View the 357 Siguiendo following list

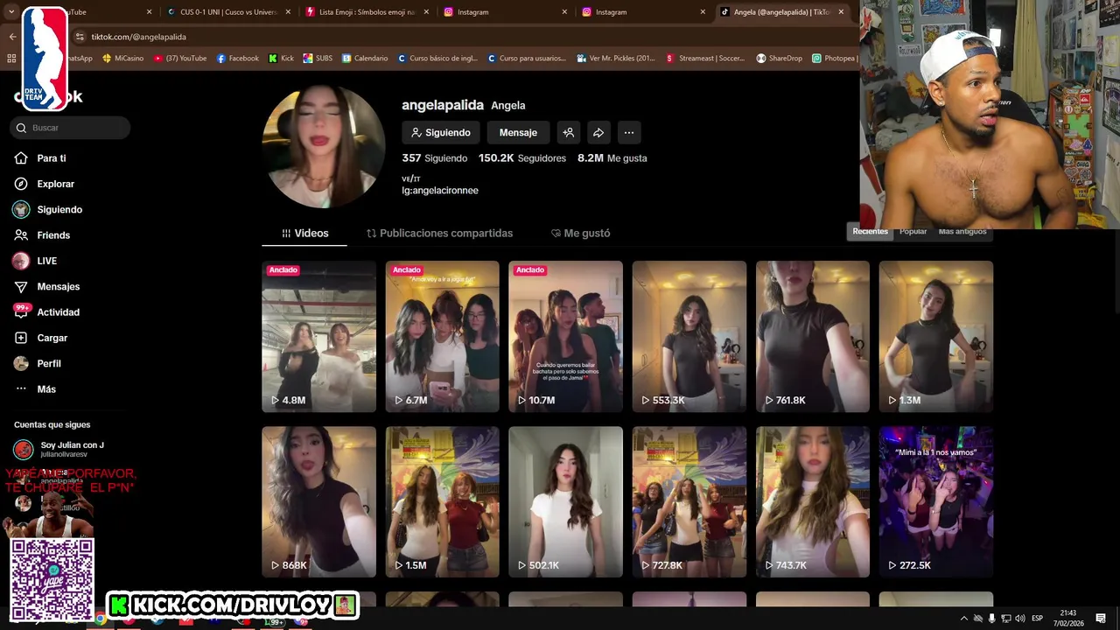coord(434,158)
